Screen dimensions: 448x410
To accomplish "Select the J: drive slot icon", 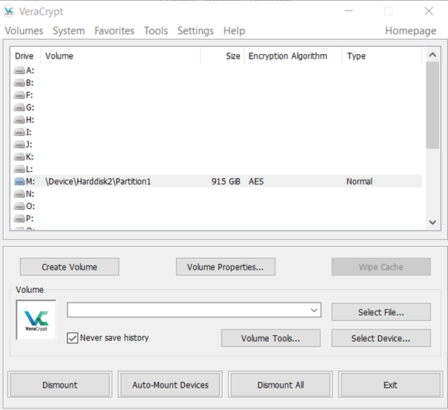I will (19, 145).
